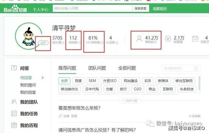Select the 恋爱 category tag
Screen dimensions: 209x133
[109, 89]
